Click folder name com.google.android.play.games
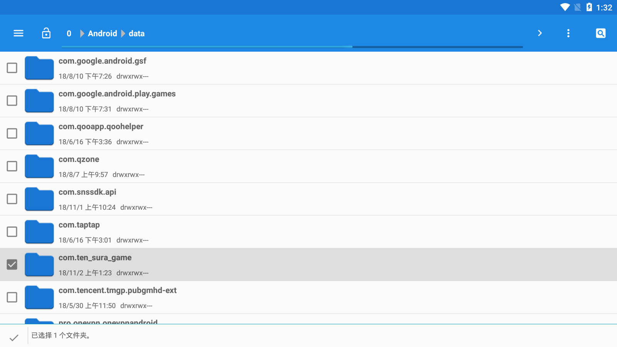Image resolution: width=617 pixels, height=347 pixels. tap(117, 94)
